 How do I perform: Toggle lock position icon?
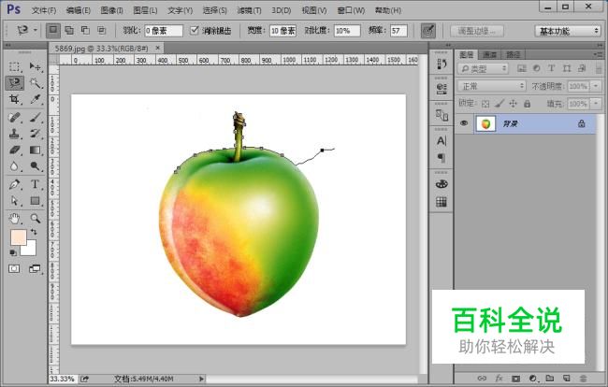513,104
